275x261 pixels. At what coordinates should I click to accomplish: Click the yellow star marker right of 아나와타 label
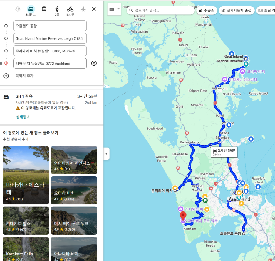pos(207,209)
